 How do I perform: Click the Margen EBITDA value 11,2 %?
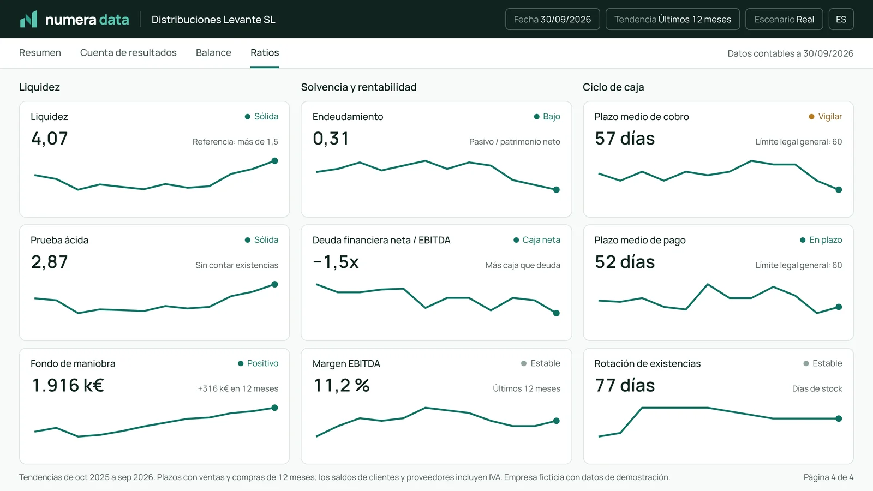coord(342,385)
